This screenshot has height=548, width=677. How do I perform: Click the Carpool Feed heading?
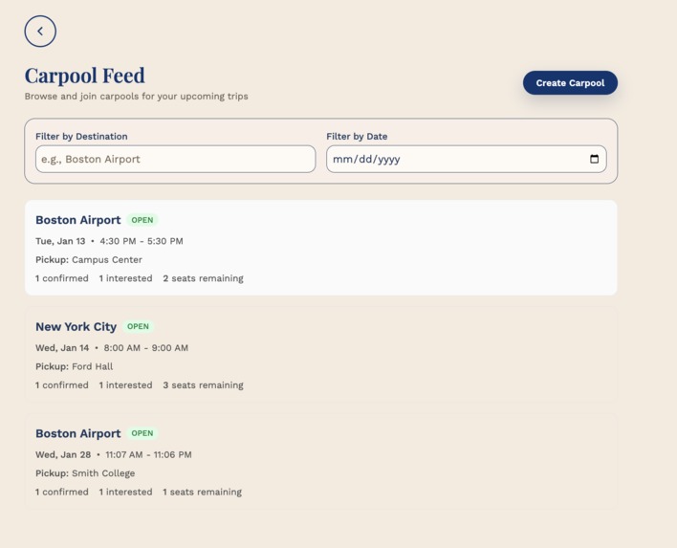click(84, 76)
